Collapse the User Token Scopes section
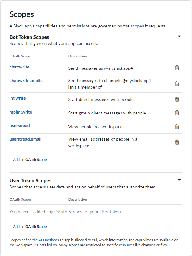 [x=179, y=180]
